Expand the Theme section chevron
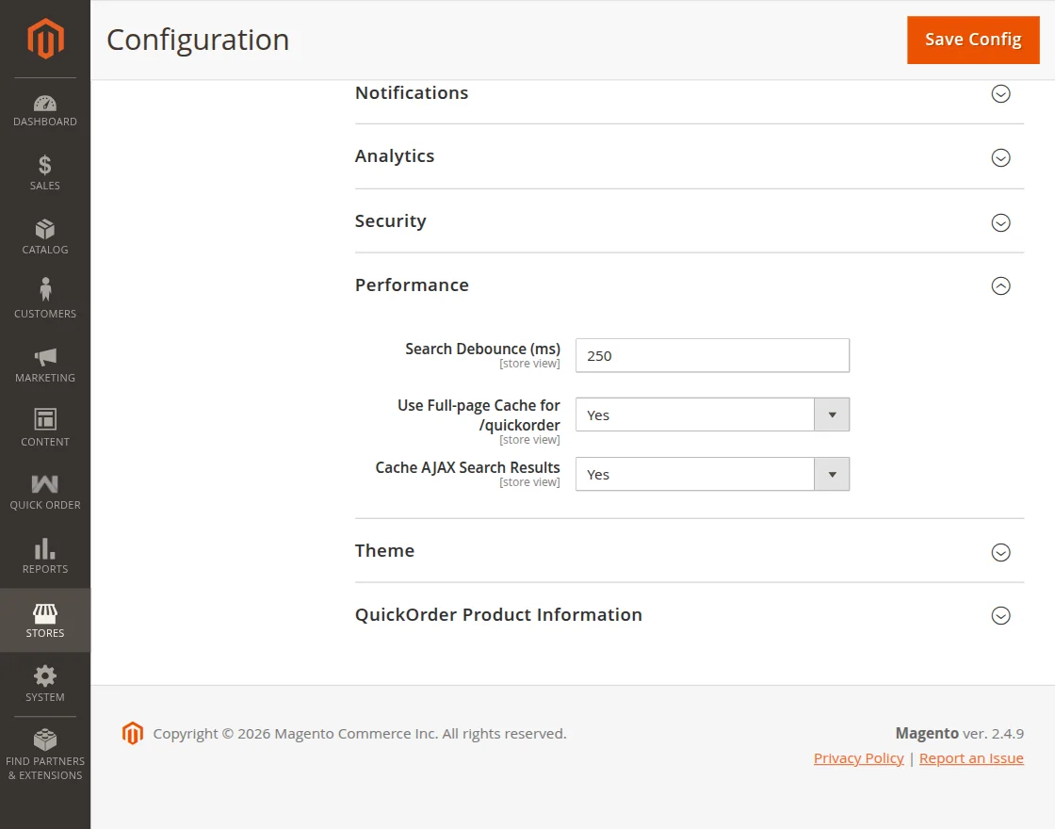 (1000, 552)
